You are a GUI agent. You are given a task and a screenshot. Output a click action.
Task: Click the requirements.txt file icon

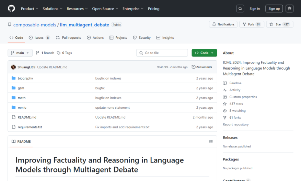pyautogui.click(x=13, y=127)
